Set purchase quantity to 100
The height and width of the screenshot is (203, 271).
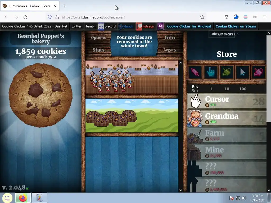(x=243, y=89)
